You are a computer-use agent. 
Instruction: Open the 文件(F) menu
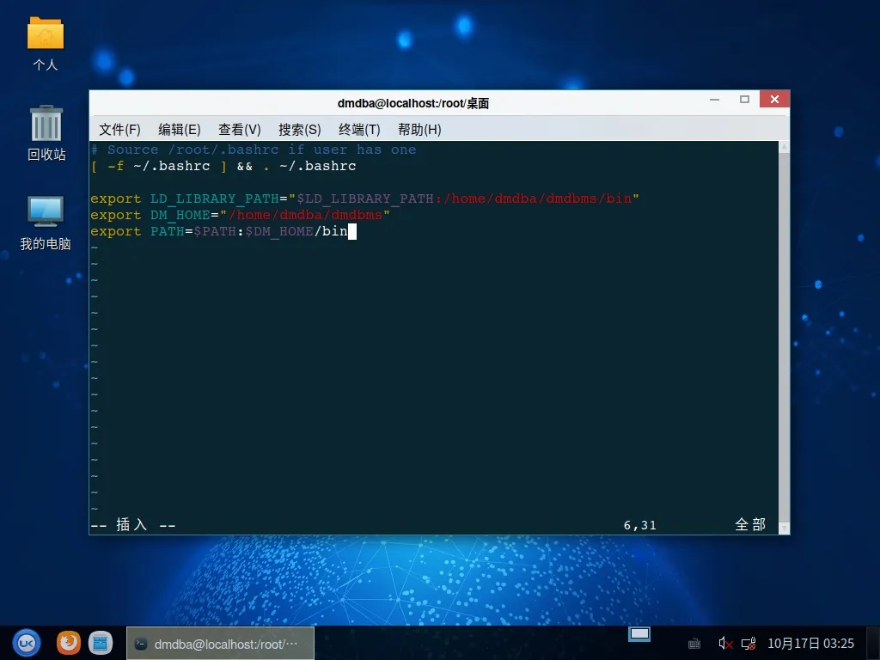click(x=119, y=129)
